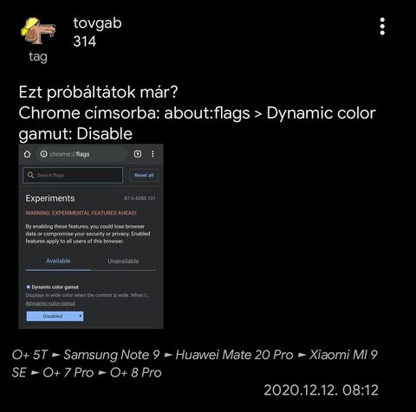
Task: Focus the Search flags input field
Action: point(73,175)
